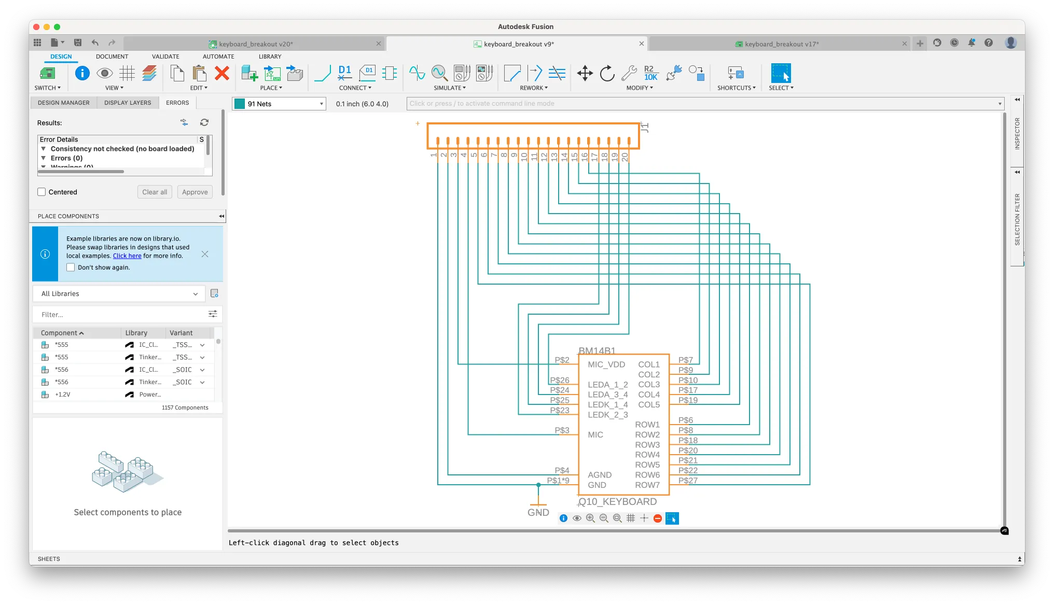Viewport: 1054px width, 605px height.
Task: Follow the Click here link
Action: (127, 256)
